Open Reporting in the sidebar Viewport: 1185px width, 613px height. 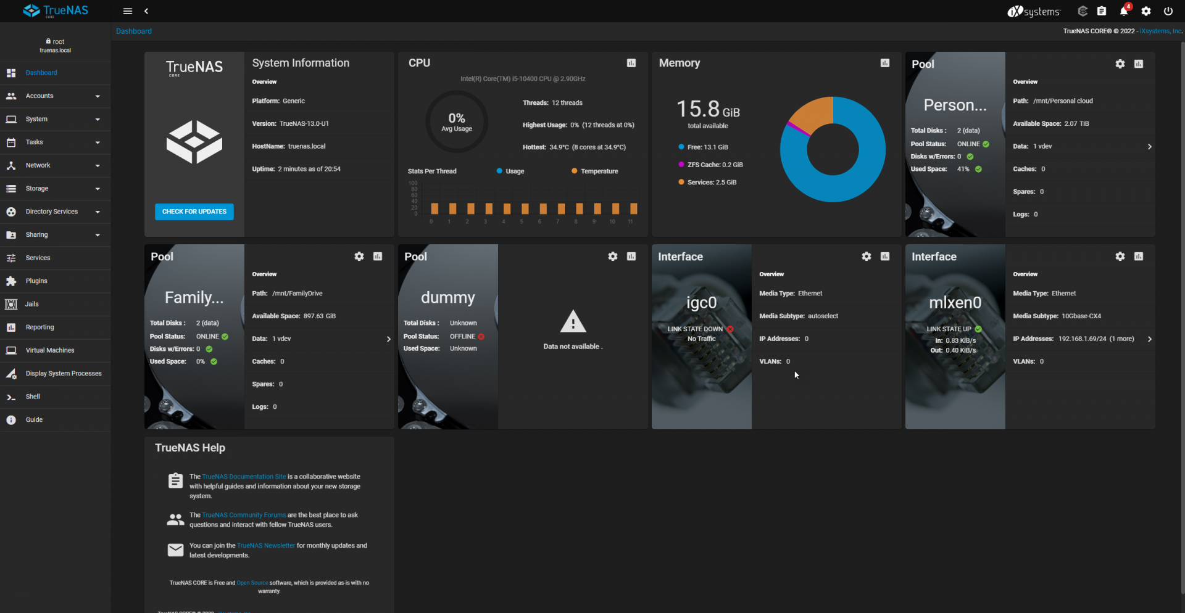point(56,327)
